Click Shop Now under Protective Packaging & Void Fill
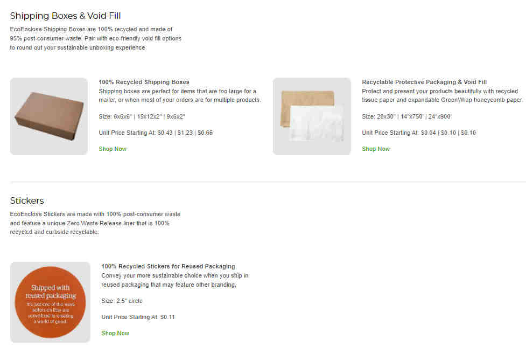The image size is (526, 346). (x=376, y=149)
